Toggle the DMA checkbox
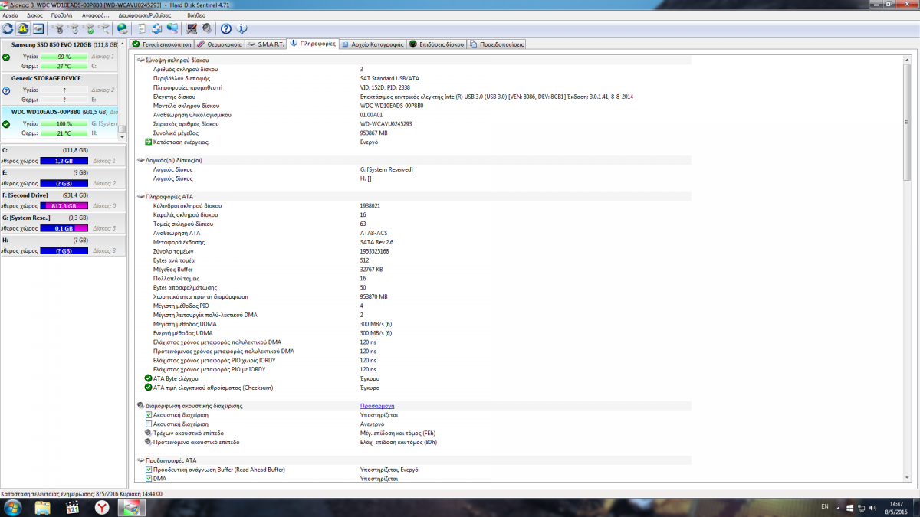Image resolution: width=920 pixels, height=517 pixels. coord(149,479)
